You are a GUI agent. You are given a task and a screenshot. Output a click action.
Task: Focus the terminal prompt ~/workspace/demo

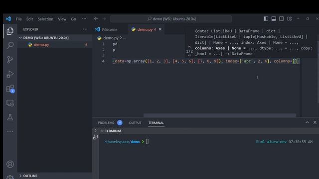122,142
